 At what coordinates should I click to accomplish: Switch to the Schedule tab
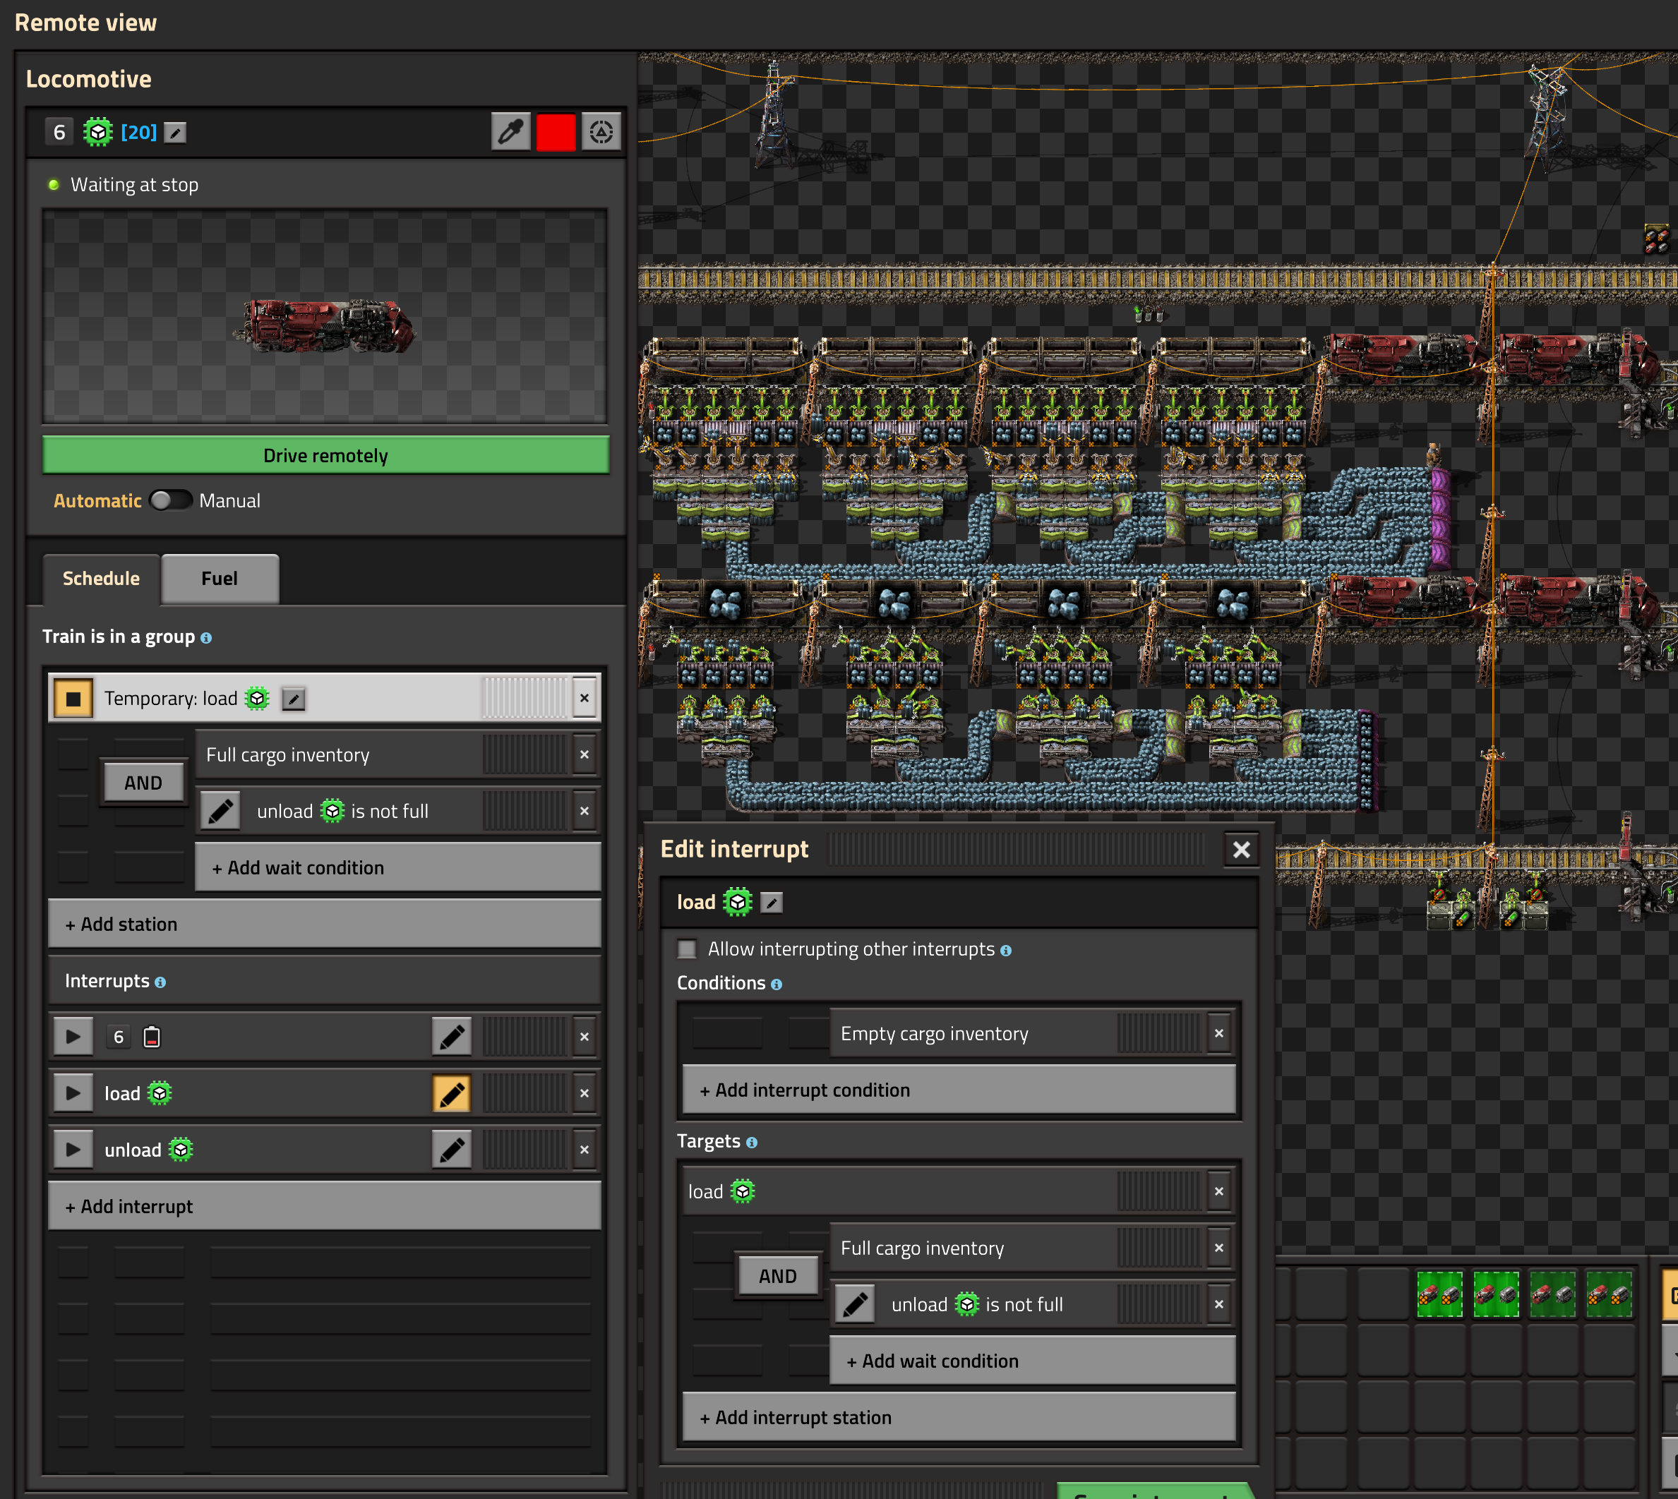pos(102,579)
